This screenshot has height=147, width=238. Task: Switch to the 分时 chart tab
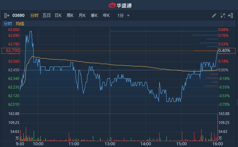pyautogui.click(x=34, y=15)
